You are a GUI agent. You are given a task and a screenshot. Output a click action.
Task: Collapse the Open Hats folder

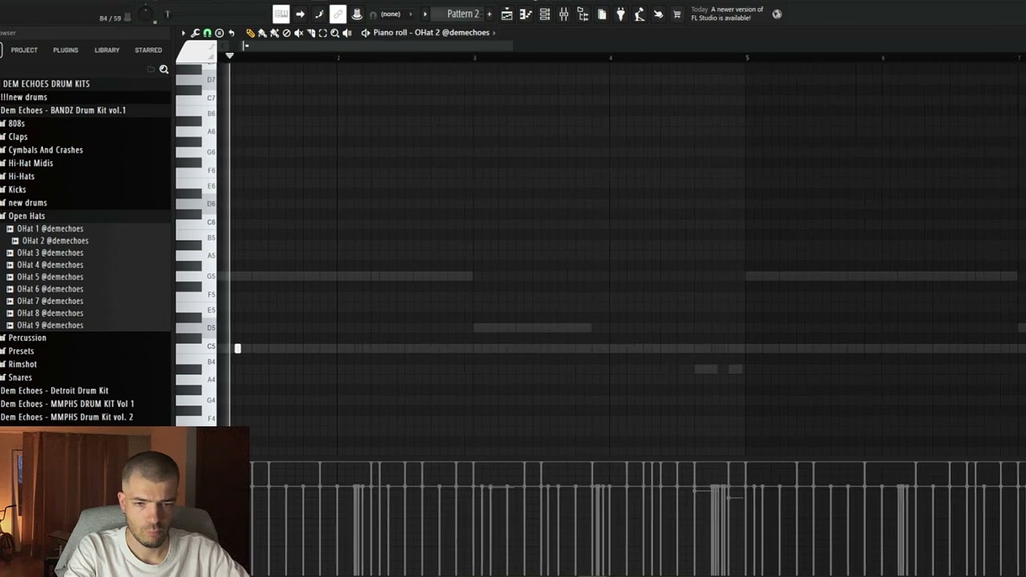(26, 216)
